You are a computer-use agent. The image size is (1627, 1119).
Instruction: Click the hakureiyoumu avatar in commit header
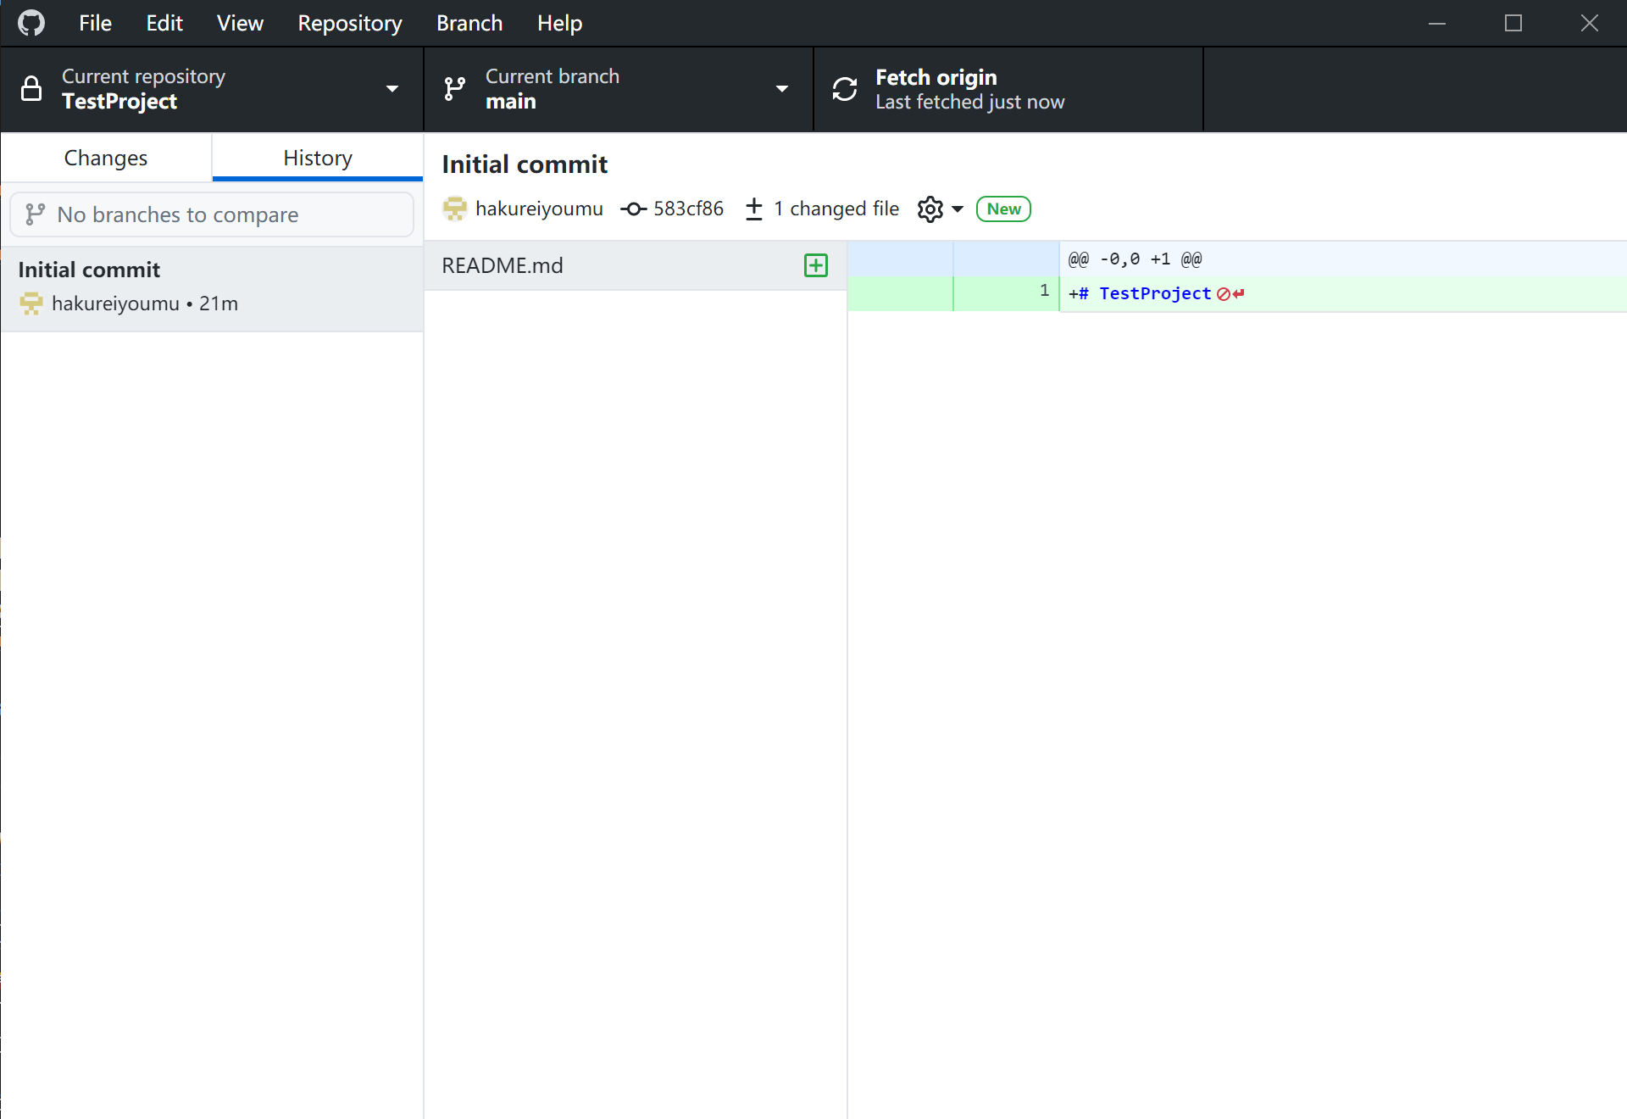(455, 209)
